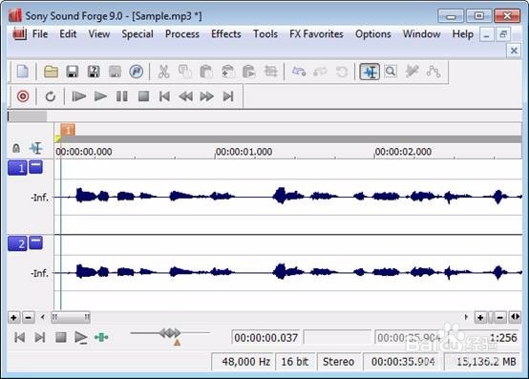529x379 pixels.
Task: Click the Trim/Crop icon
Action: pos(270,72)
